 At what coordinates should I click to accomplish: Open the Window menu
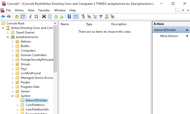click(x=60, y=10)
